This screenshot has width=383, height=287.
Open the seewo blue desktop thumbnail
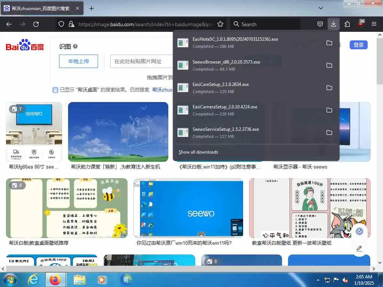(x=189, y=208)
